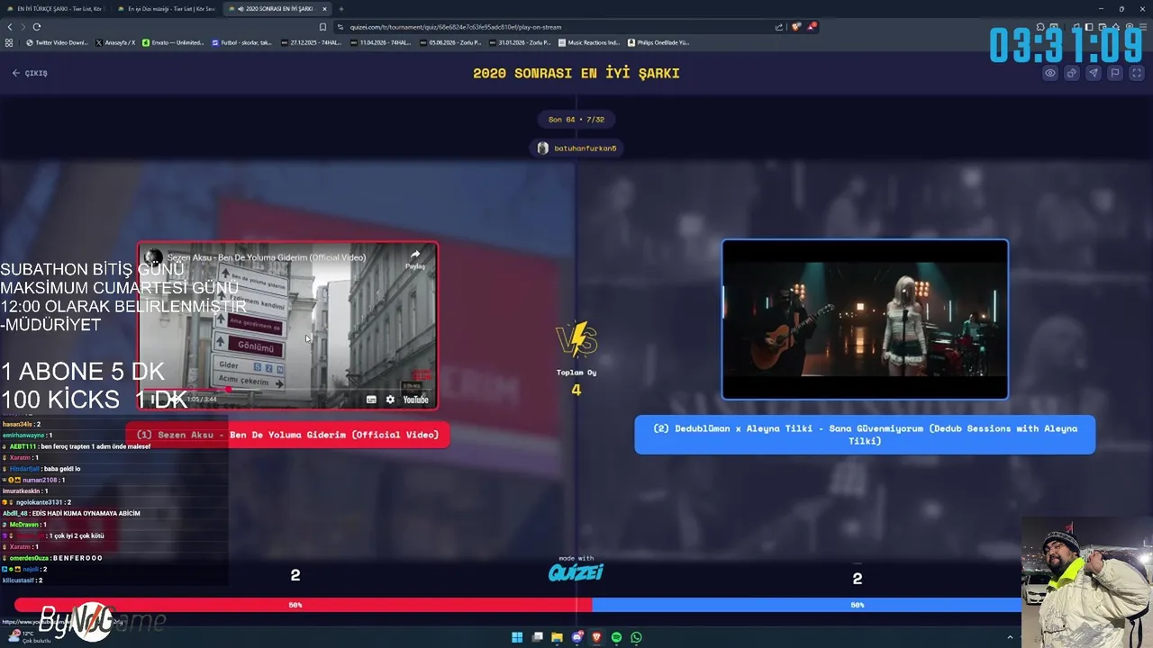
Task: Seek on the YouTube video progress bar
Action: (287, 390)
